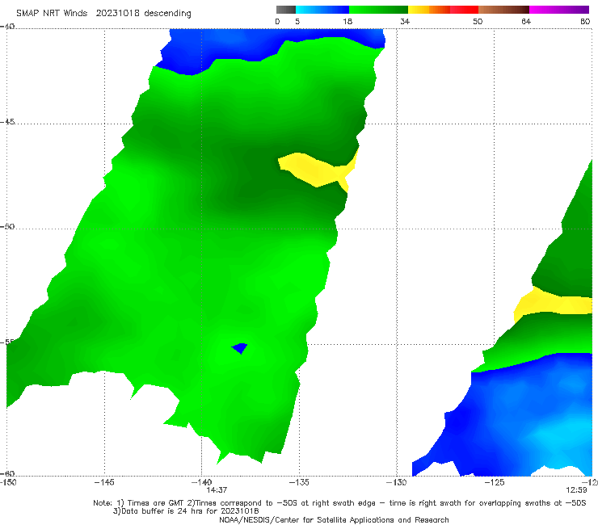Viewport: 598px width, 525px height.
Task: Click the longitude label '-145'
Action: (x=104, y=482)
